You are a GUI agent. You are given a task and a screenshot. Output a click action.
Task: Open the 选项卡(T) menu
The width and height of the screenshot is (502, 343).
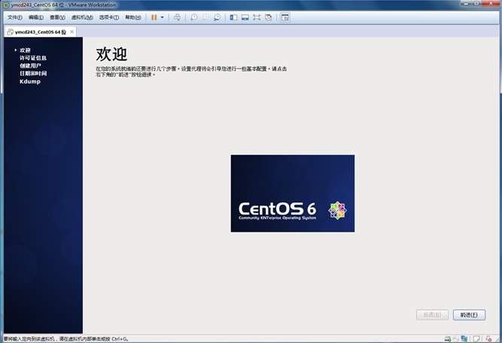click(109, 17)
